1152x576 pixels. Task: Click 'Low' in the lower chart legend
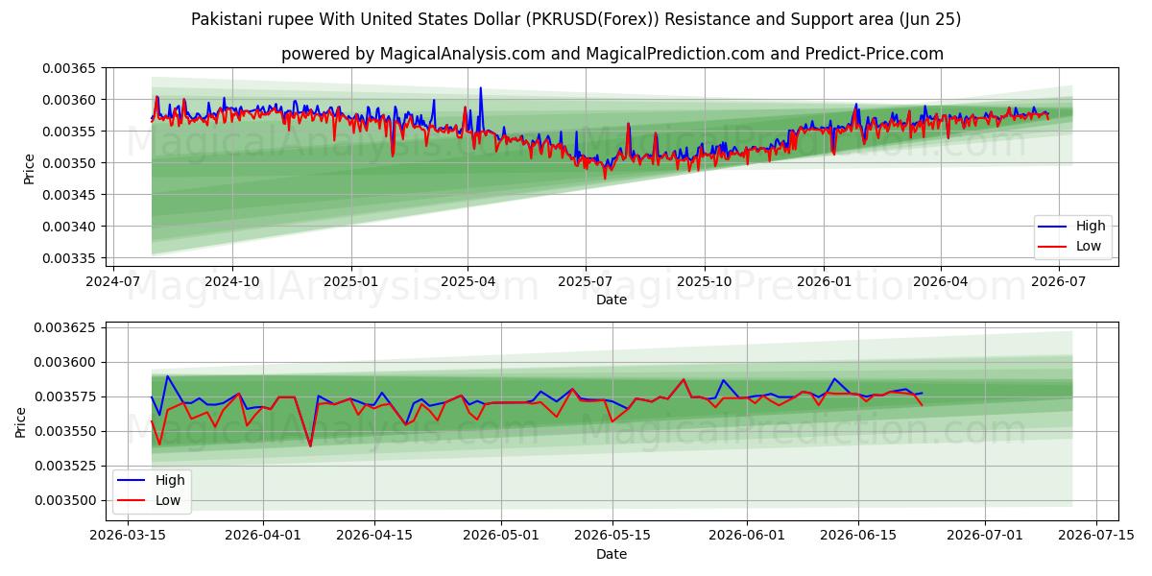tap(169, 500)
